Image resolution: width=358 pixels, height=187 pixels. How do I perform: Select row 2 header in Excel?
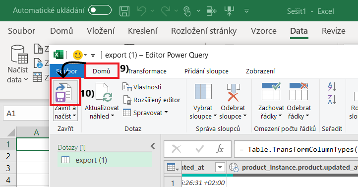8,156
